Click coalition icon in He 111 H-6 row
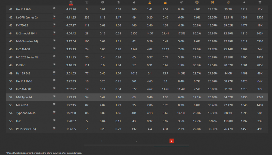The height and width of the screenshot is (155, 272). click(54, 8)
